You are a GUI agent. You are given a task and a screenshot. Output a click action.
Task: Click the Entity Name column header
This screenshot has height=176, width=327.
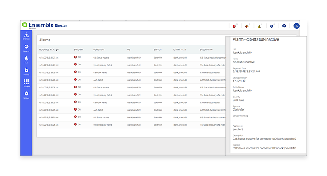180,50
